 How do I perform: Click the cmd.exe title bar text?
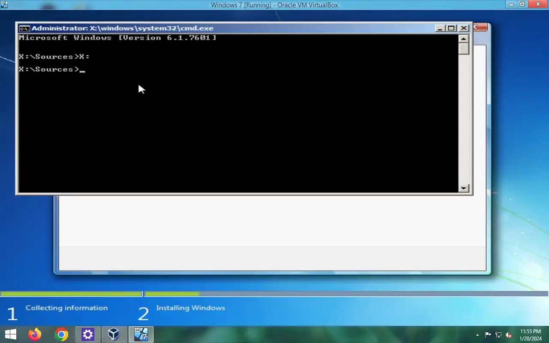[122, 28]
